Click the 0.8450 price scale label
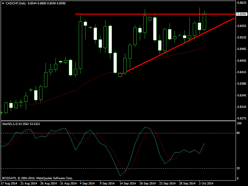The image size is (248, 186). point(242,61)
